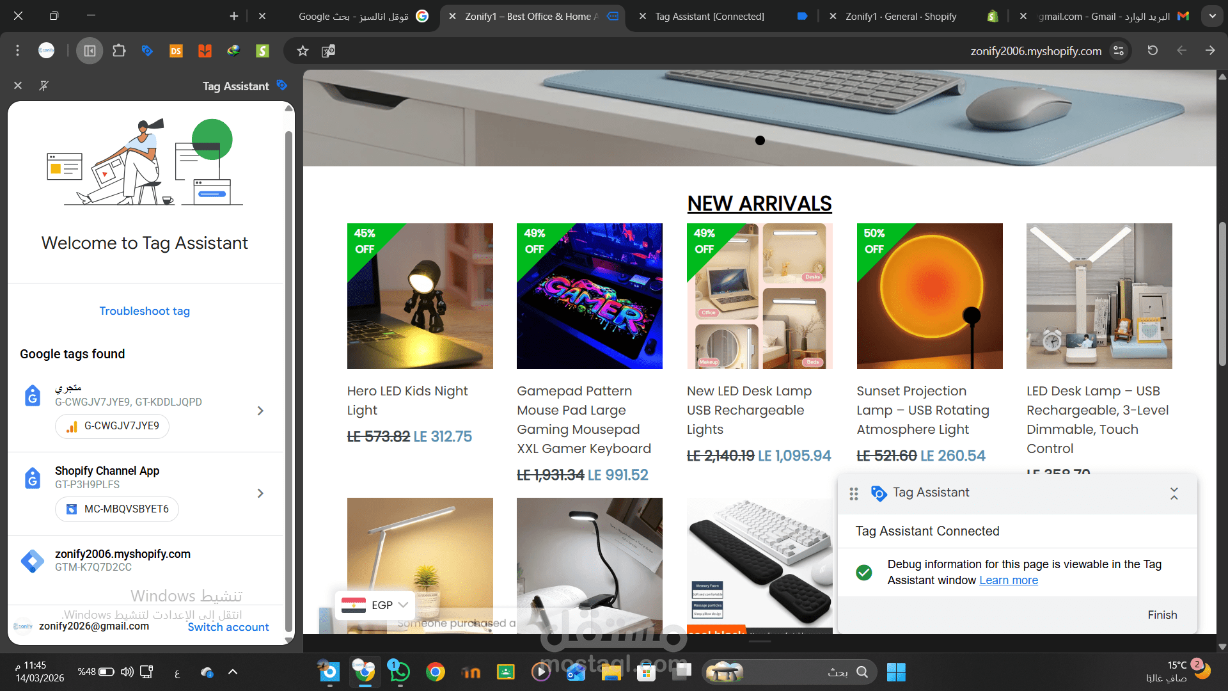The height and width of the screenshot is (691, 1228).
Task: Toggle the browser side panel button
Action: tap(90, 51)
